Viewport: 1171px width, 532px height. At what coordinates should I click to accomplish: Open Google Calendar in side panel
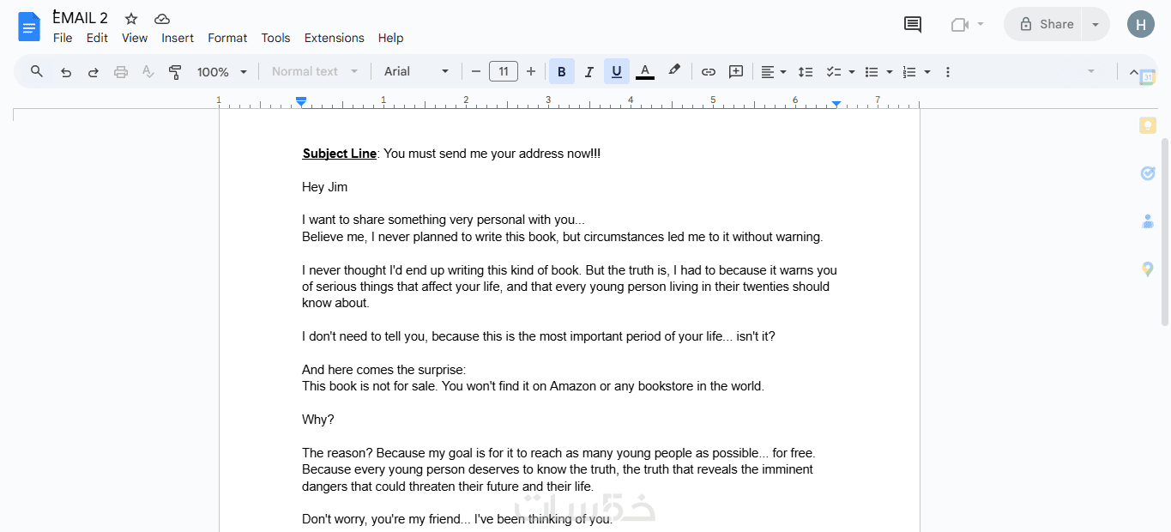point(1148,77)
